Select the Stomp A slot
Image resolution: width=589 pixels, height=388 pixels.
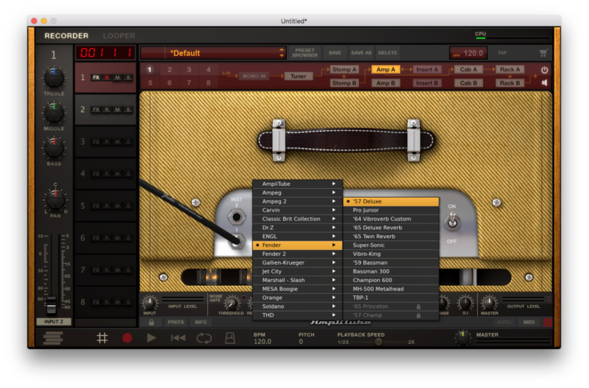point(344,69)
